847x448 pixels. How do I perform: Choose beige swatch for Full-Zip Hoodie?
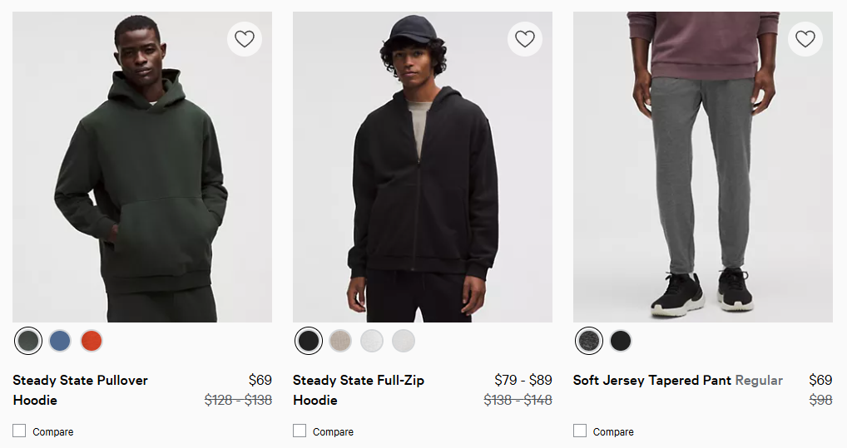point(340,341)
